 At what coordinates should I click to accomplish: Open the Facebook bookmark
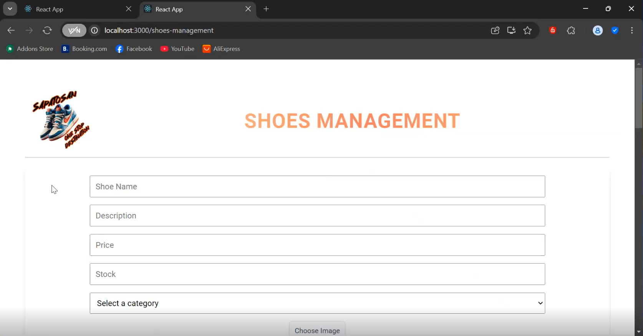(134, 49)
